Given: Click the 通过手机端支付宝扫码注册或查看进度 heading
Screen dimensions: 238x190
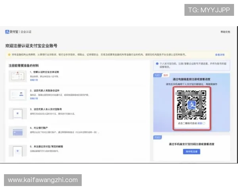Looking at the screenshot, I should point(192,144).
